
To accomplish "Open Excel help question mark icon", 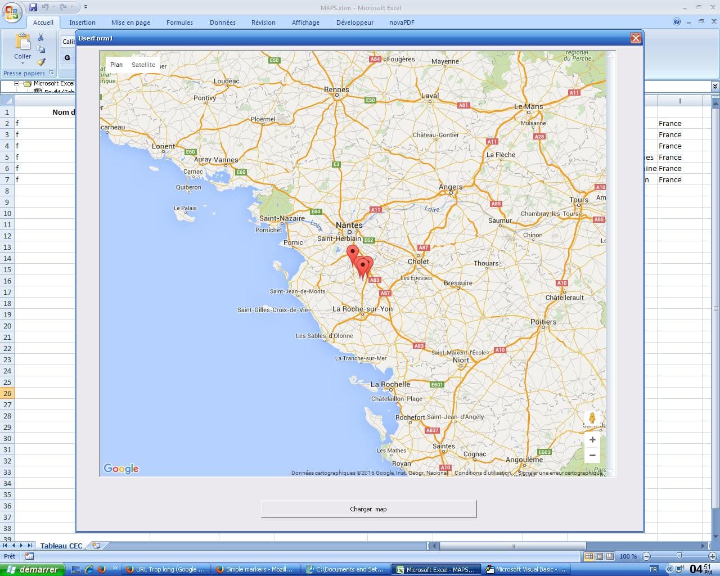I will 677,22.
